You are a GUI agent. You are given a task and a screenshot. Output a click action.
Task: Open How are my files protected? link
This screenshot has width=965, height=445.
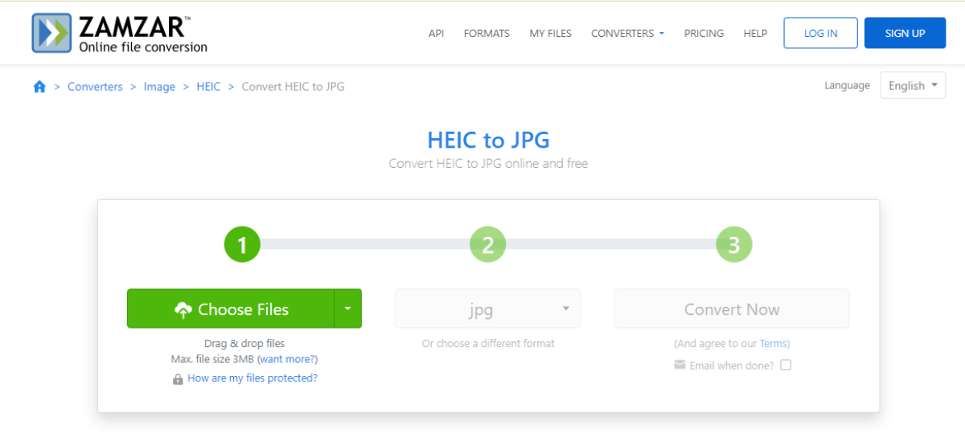click(253, 378)
